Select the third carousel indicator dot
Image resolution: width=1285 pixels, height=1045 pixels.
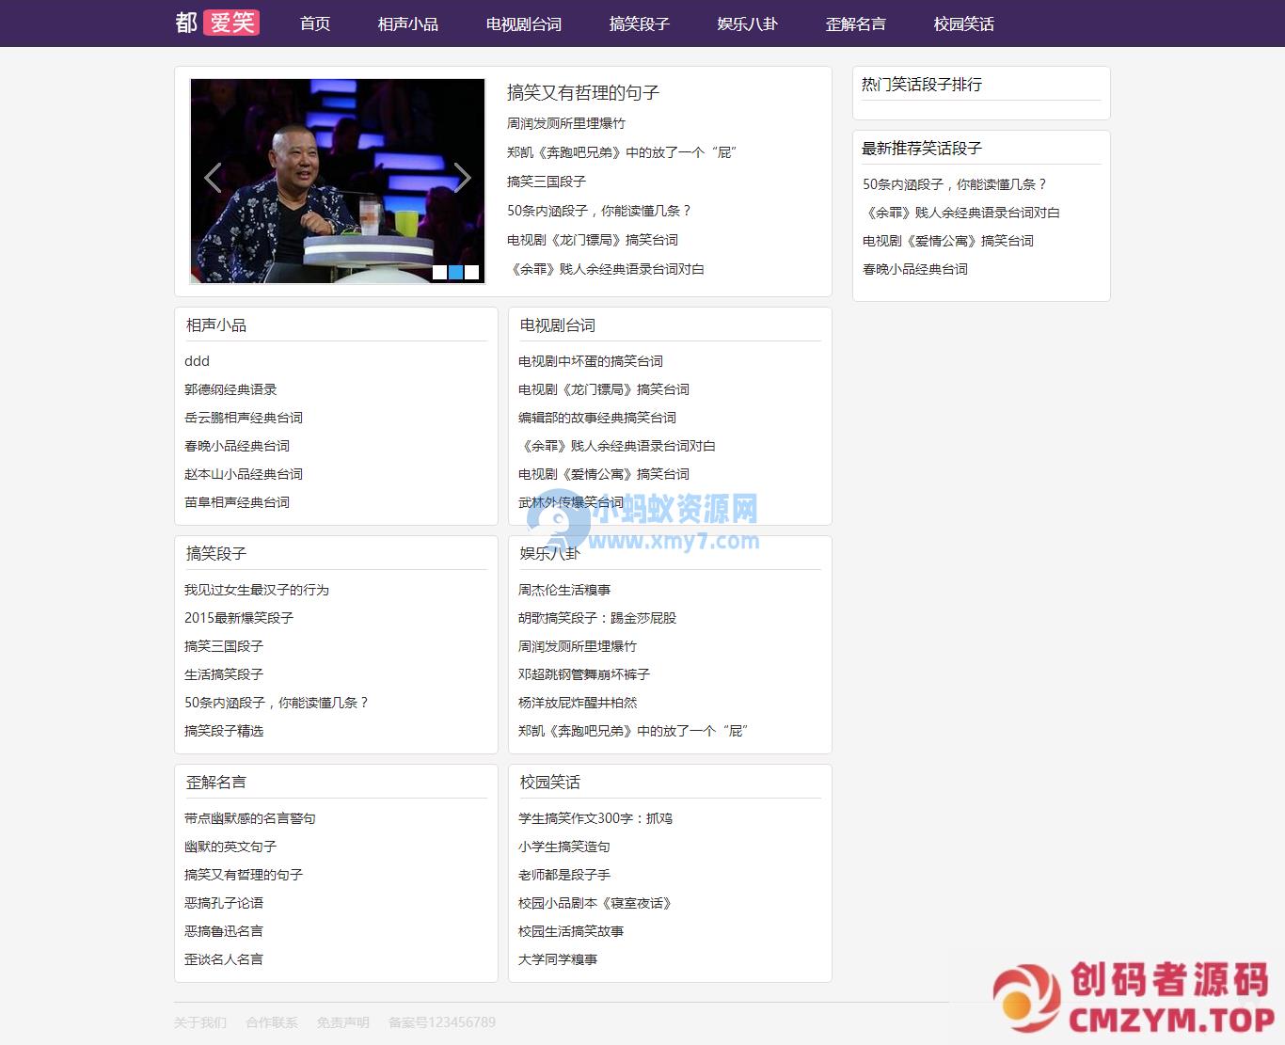[472, 273]
